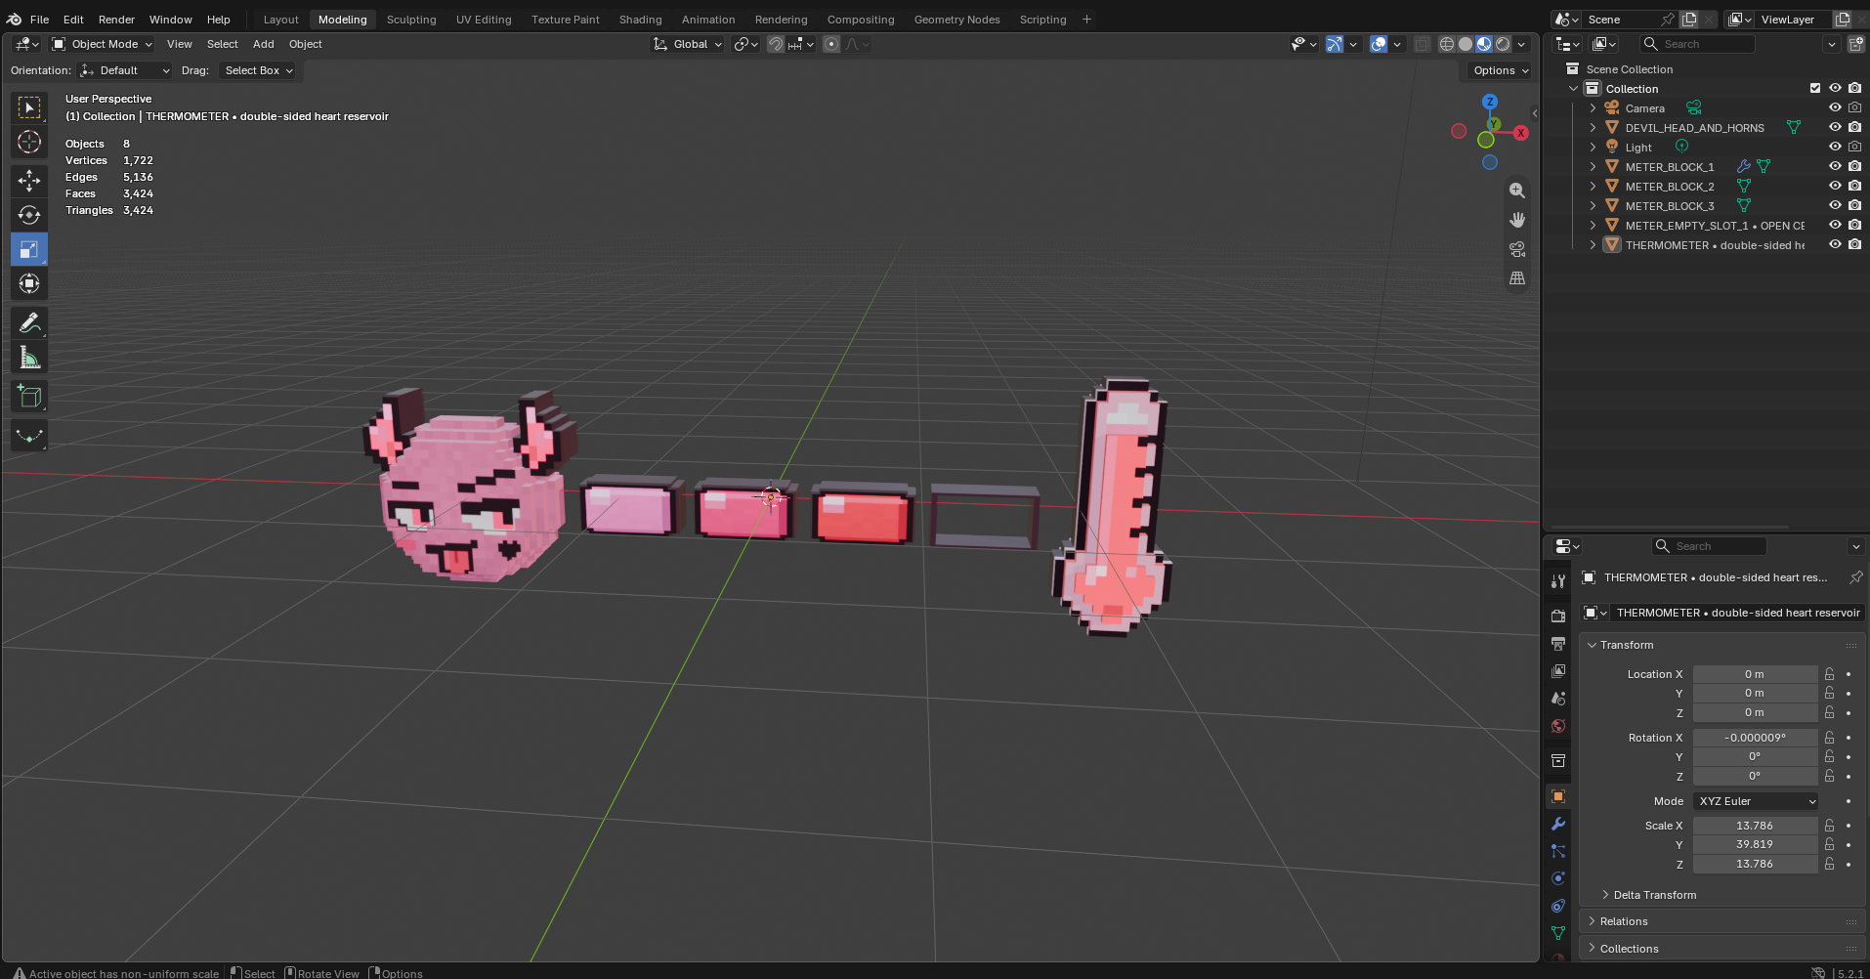Open the Object Constraints properties tab
The width and height of the screenshot is (1870, 979).
[1558, 906]
